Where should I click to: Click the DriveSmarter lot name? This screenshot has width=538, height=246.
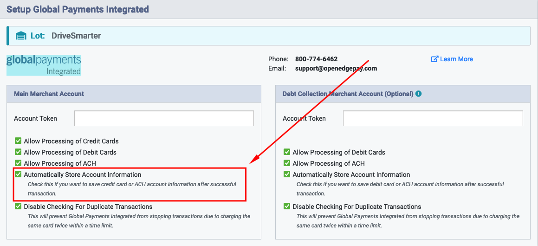[x=76, y=36]
